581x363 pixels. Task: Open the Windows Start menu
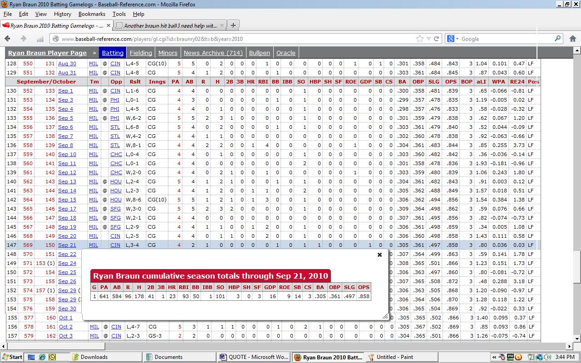(x=12, y=357)
